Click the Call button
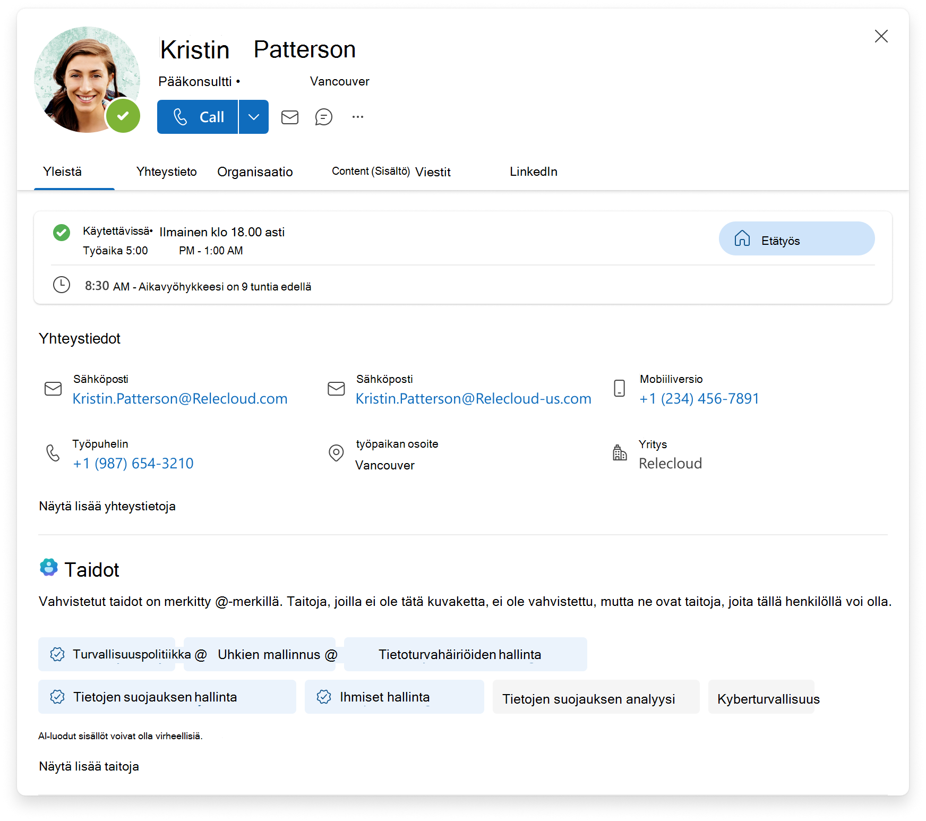Viewport: 926px width, 821px height. coord(198,117)
